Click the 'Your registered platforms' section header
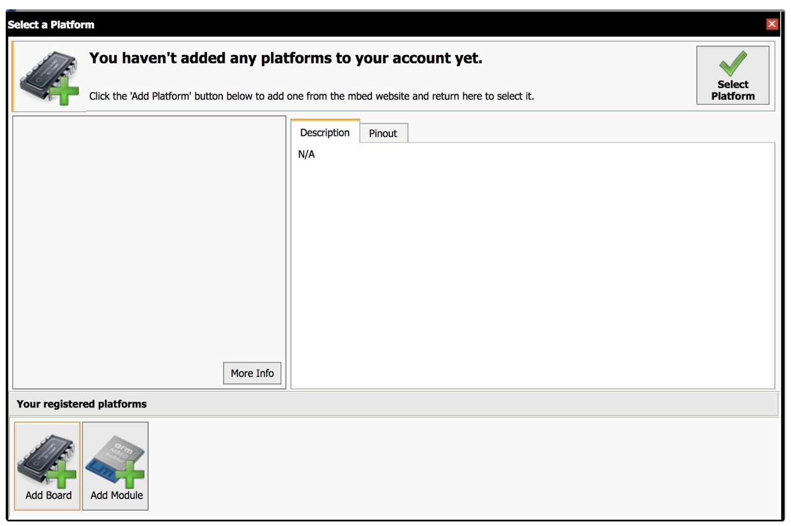791x526 pixels. click(81, 405)
